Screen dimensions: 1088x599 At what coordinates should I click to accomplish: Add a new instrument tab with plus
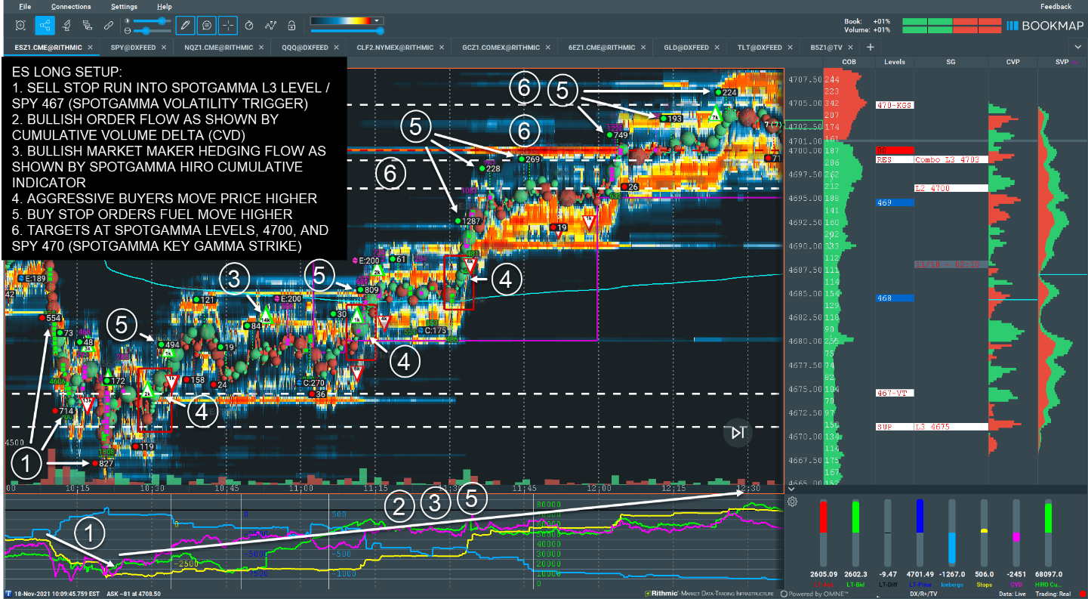click(870, 48)
